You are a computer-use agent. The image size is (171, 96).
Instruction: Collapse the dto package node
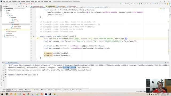pyautogui.click(x=10, y=23)
